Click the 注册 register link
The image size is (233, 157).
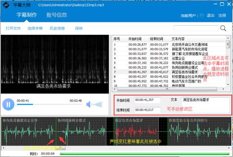click(222, 16)
